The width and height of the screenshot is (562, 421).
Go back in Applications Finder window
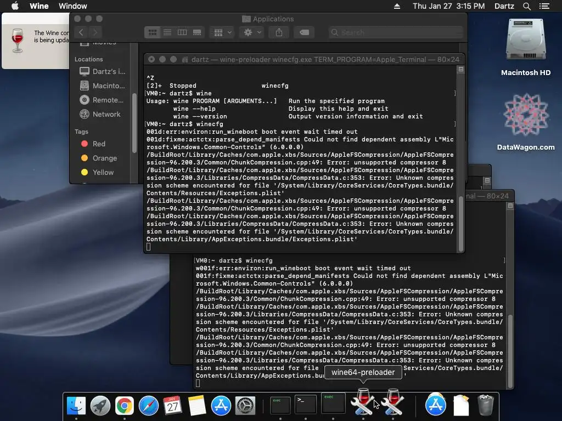pos(81,32)
